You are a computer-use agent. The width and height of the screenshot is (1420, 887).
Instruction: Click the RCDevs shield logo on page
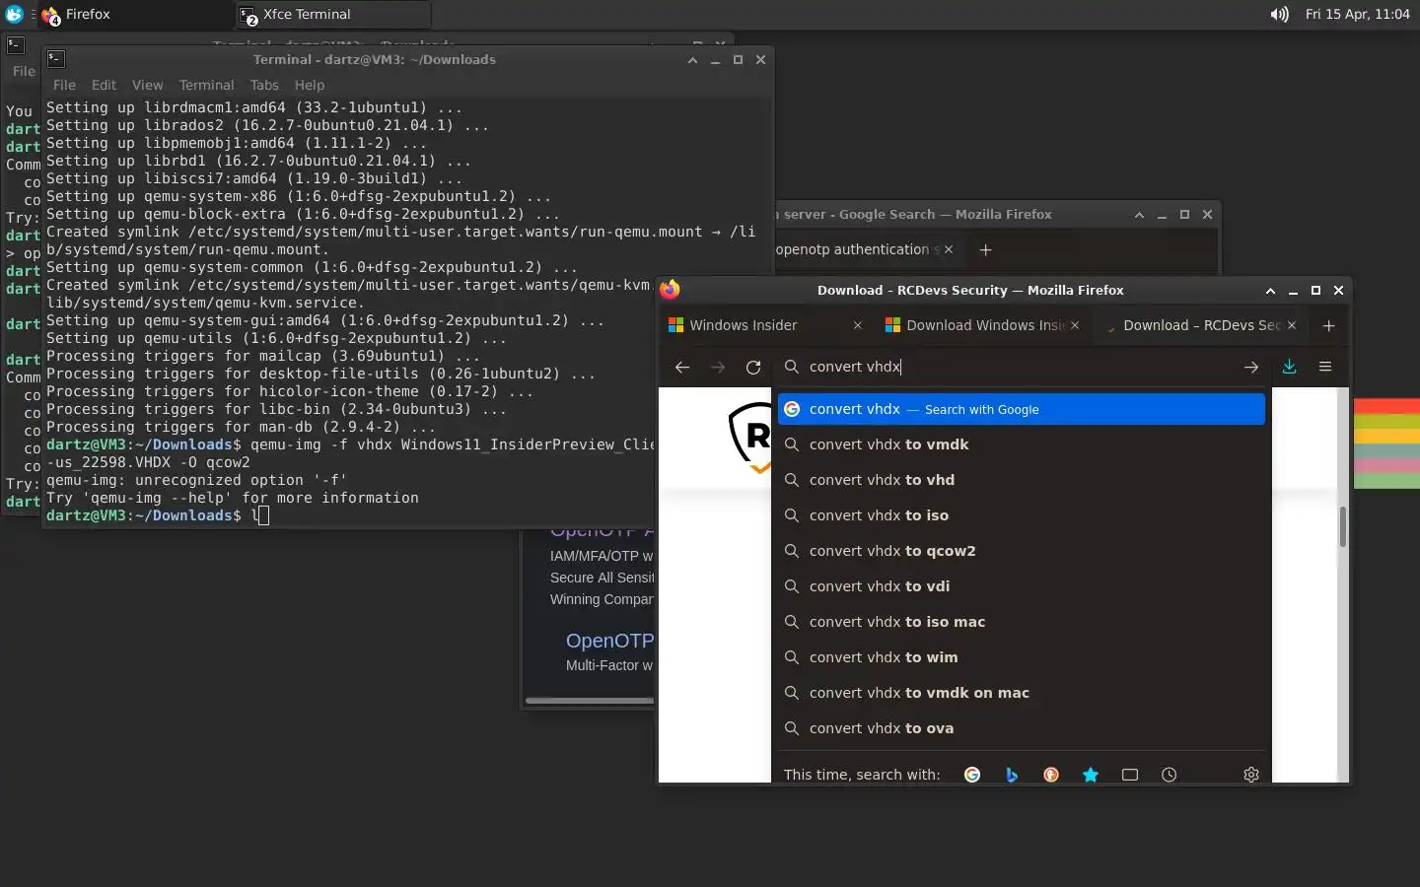click(749, 437)
